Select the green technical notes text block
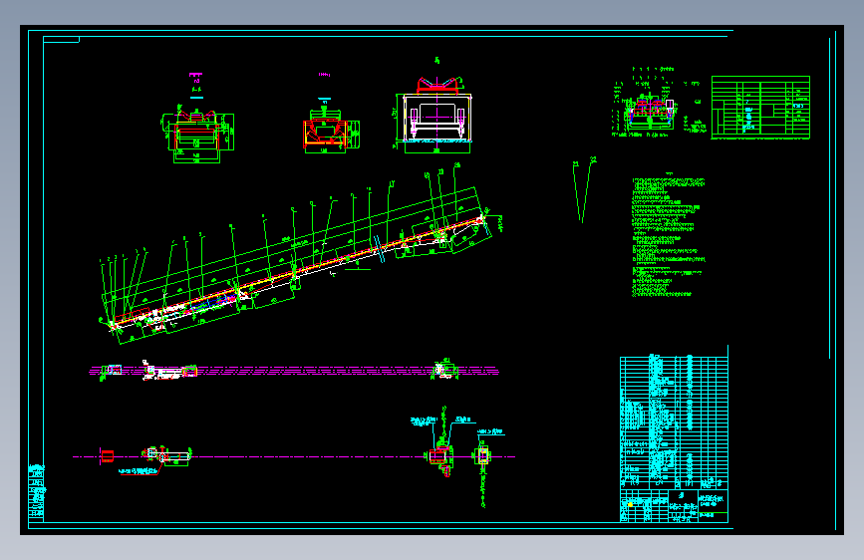864x560 pixels. (x=669, y=235)
